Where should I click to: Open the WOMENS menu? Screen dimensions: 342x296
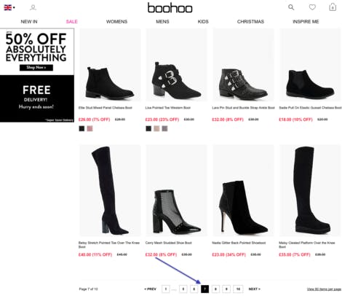point(116,22)
